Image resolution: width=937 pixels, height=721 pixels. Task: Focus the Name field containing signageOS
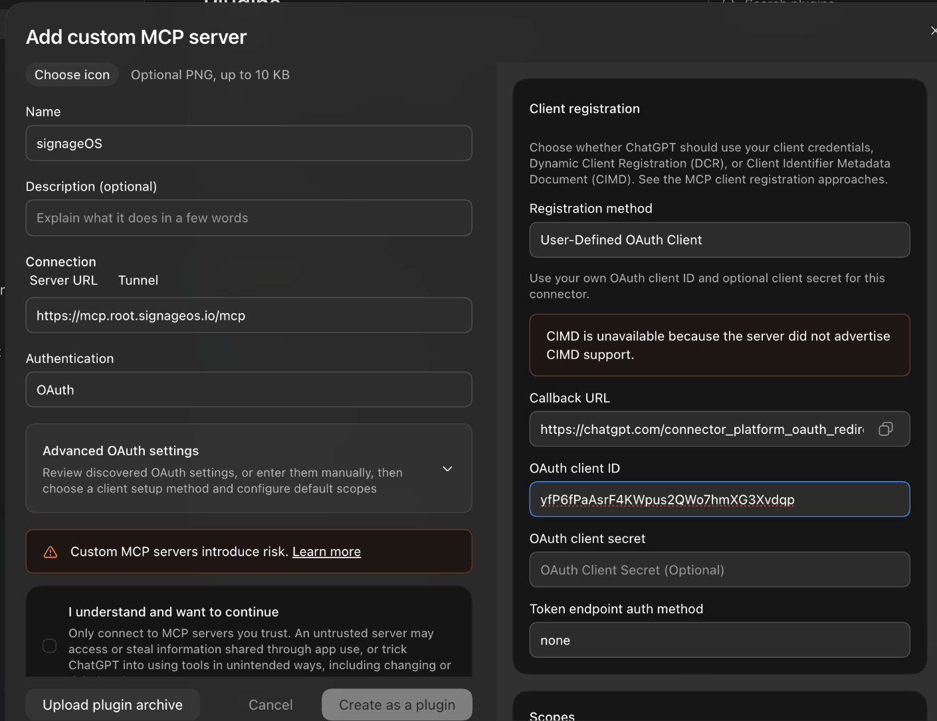[x=249, y=144]
